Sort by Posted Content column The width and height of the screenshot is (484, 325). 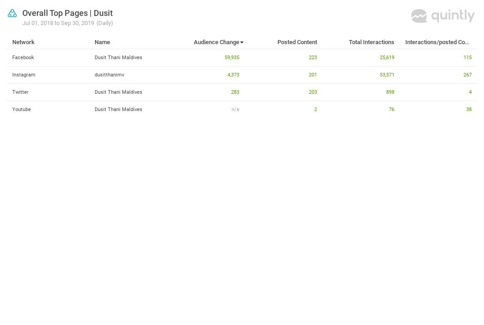297,42
